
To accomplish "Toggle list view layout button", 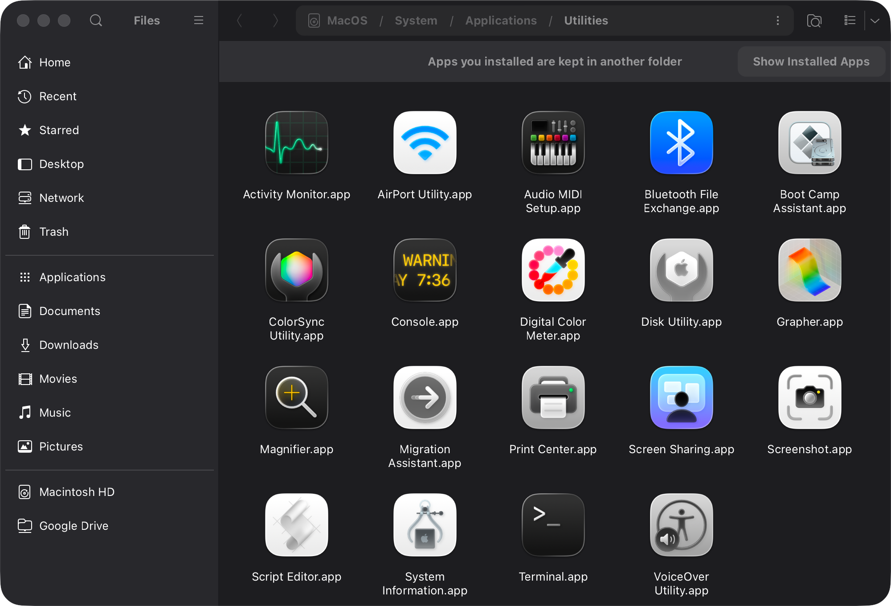I will 850,20.
